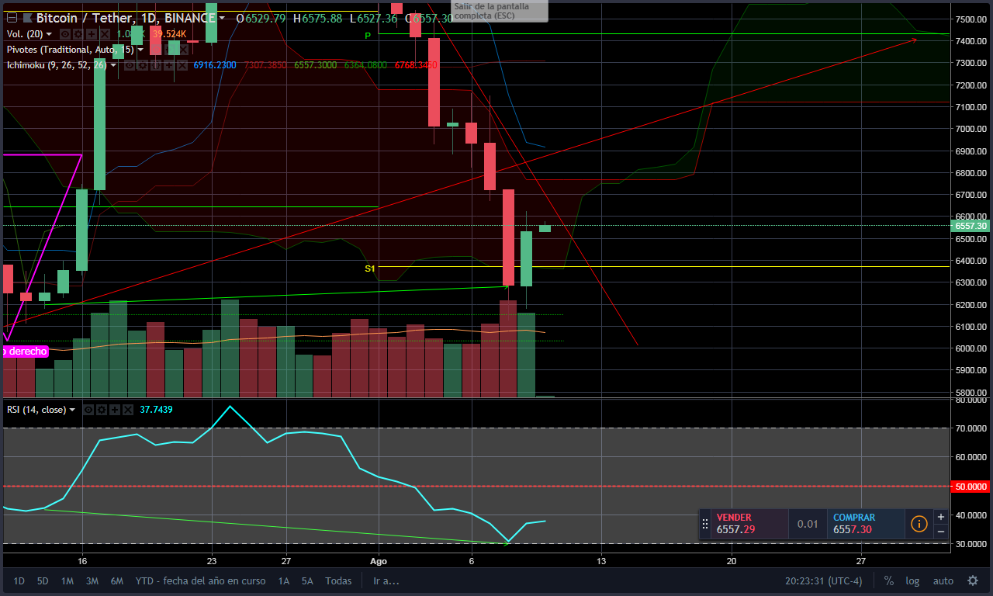
Task: Select the 1A time range
Action: 284,580
